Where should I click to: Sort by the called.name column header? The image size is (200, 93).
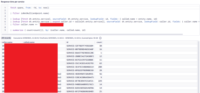pyautogui.click(x=29, y=42)
